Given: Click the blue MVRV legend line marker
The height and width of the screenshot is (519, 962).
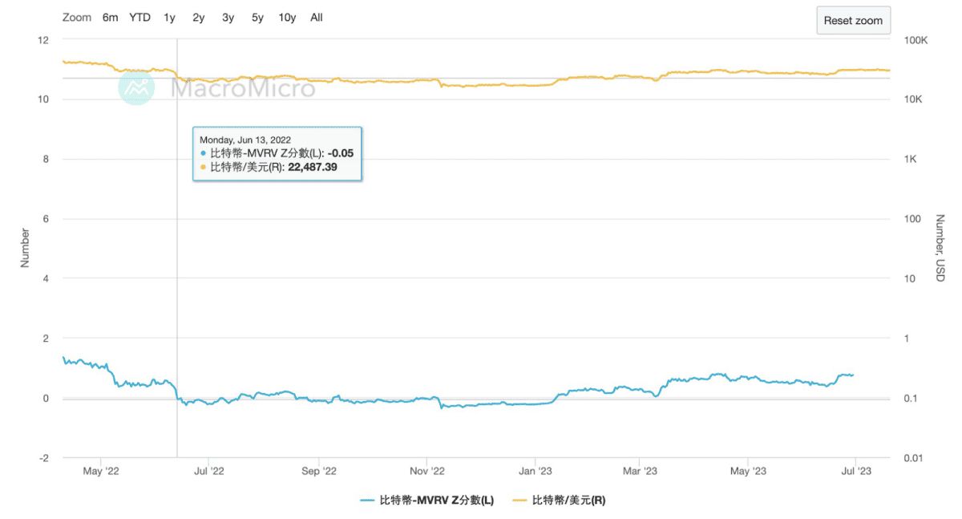Looking at the screenshot, I should coord(368,500).
